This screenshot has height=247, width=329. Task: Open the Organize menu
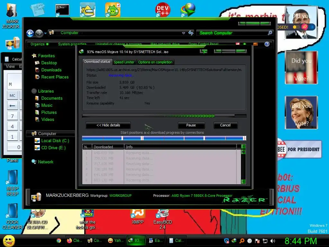39,44
